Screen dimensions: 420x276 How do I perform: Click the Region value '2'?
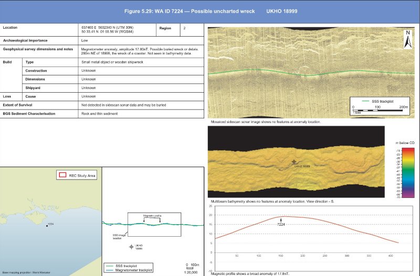point(184,28)
